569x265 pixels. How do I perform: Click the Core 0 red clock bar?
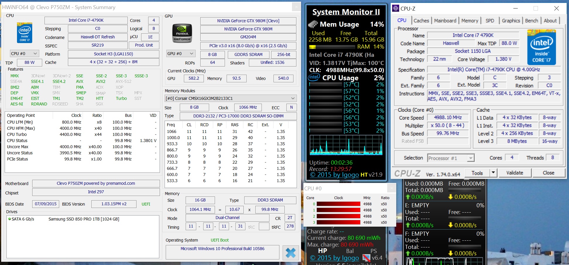click(338, 204)
